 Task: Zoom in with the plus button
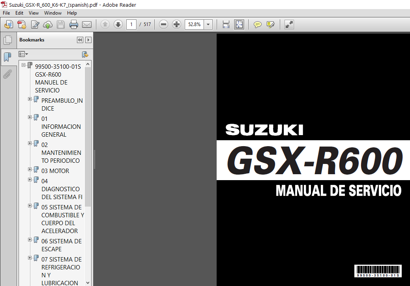point(176,24)
